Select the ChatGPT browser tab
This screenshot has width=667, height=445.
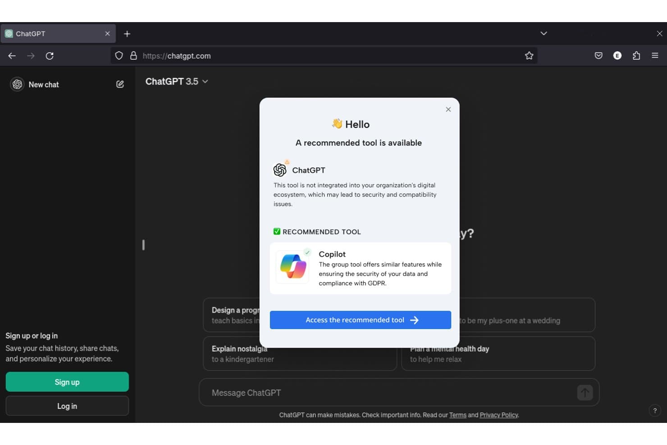click(58, 34)
